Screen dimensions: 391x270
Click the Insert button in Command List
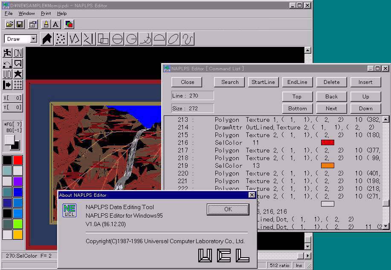365,82
